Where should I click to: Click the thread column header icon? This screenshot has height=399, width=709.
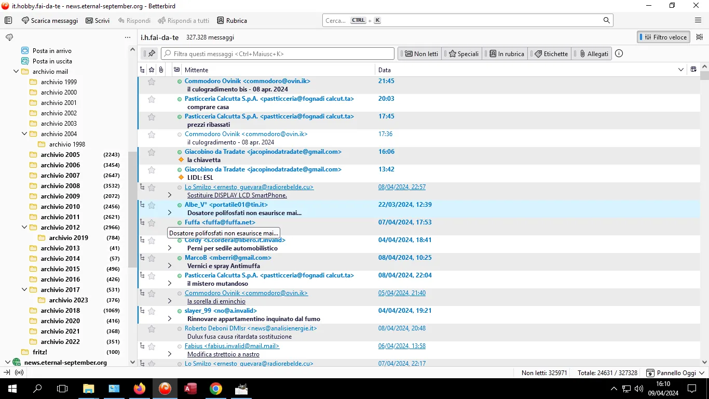click(142, 70)
